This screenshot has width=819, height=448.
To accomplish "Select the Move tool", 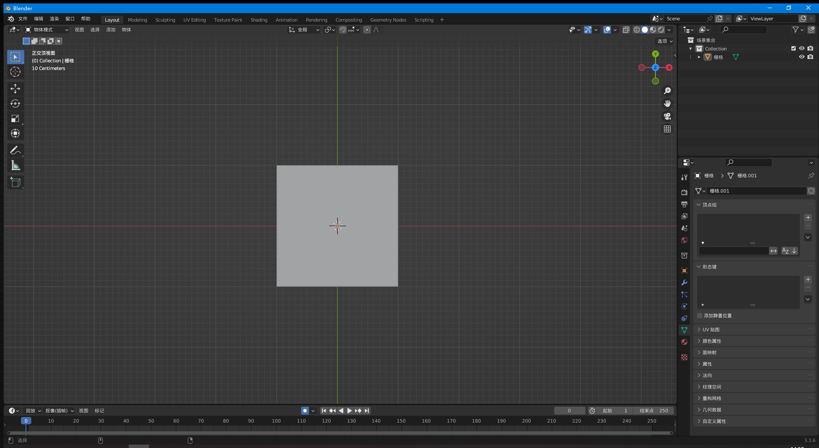I will click(x=15, y=89).
